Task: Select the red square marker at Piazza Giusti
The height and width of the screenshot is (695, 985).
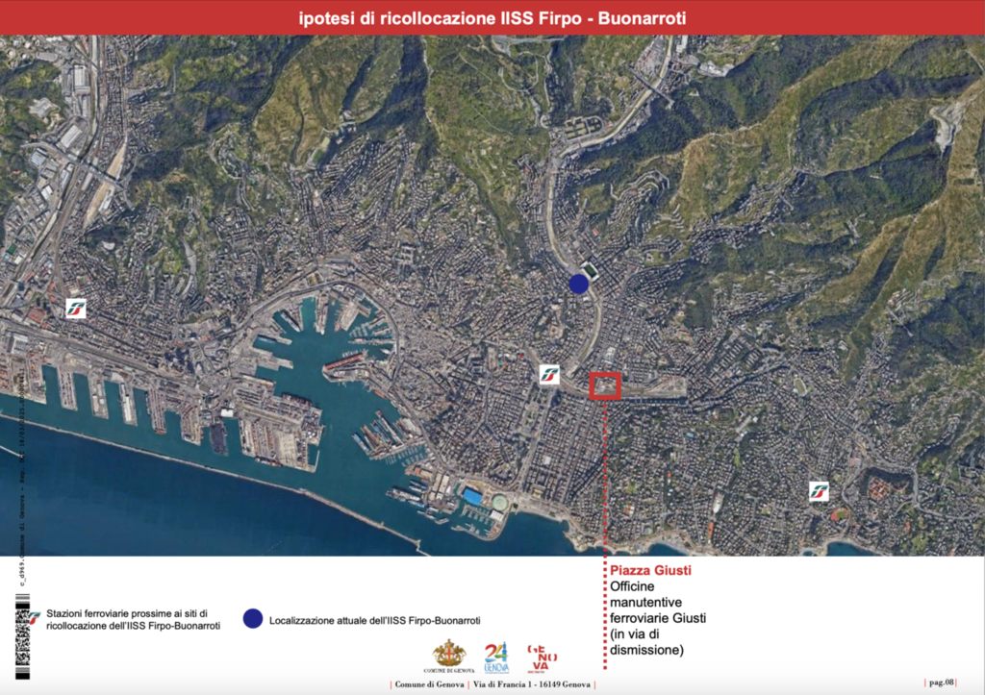Action: (605, 385)
